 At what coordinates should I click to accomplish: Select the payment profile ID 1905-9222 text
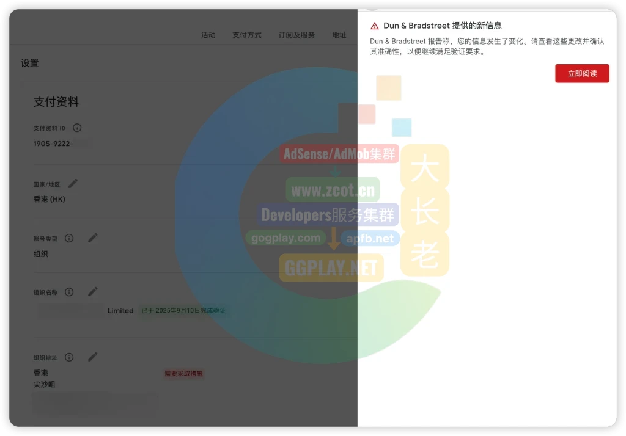[x=53, y=144]
